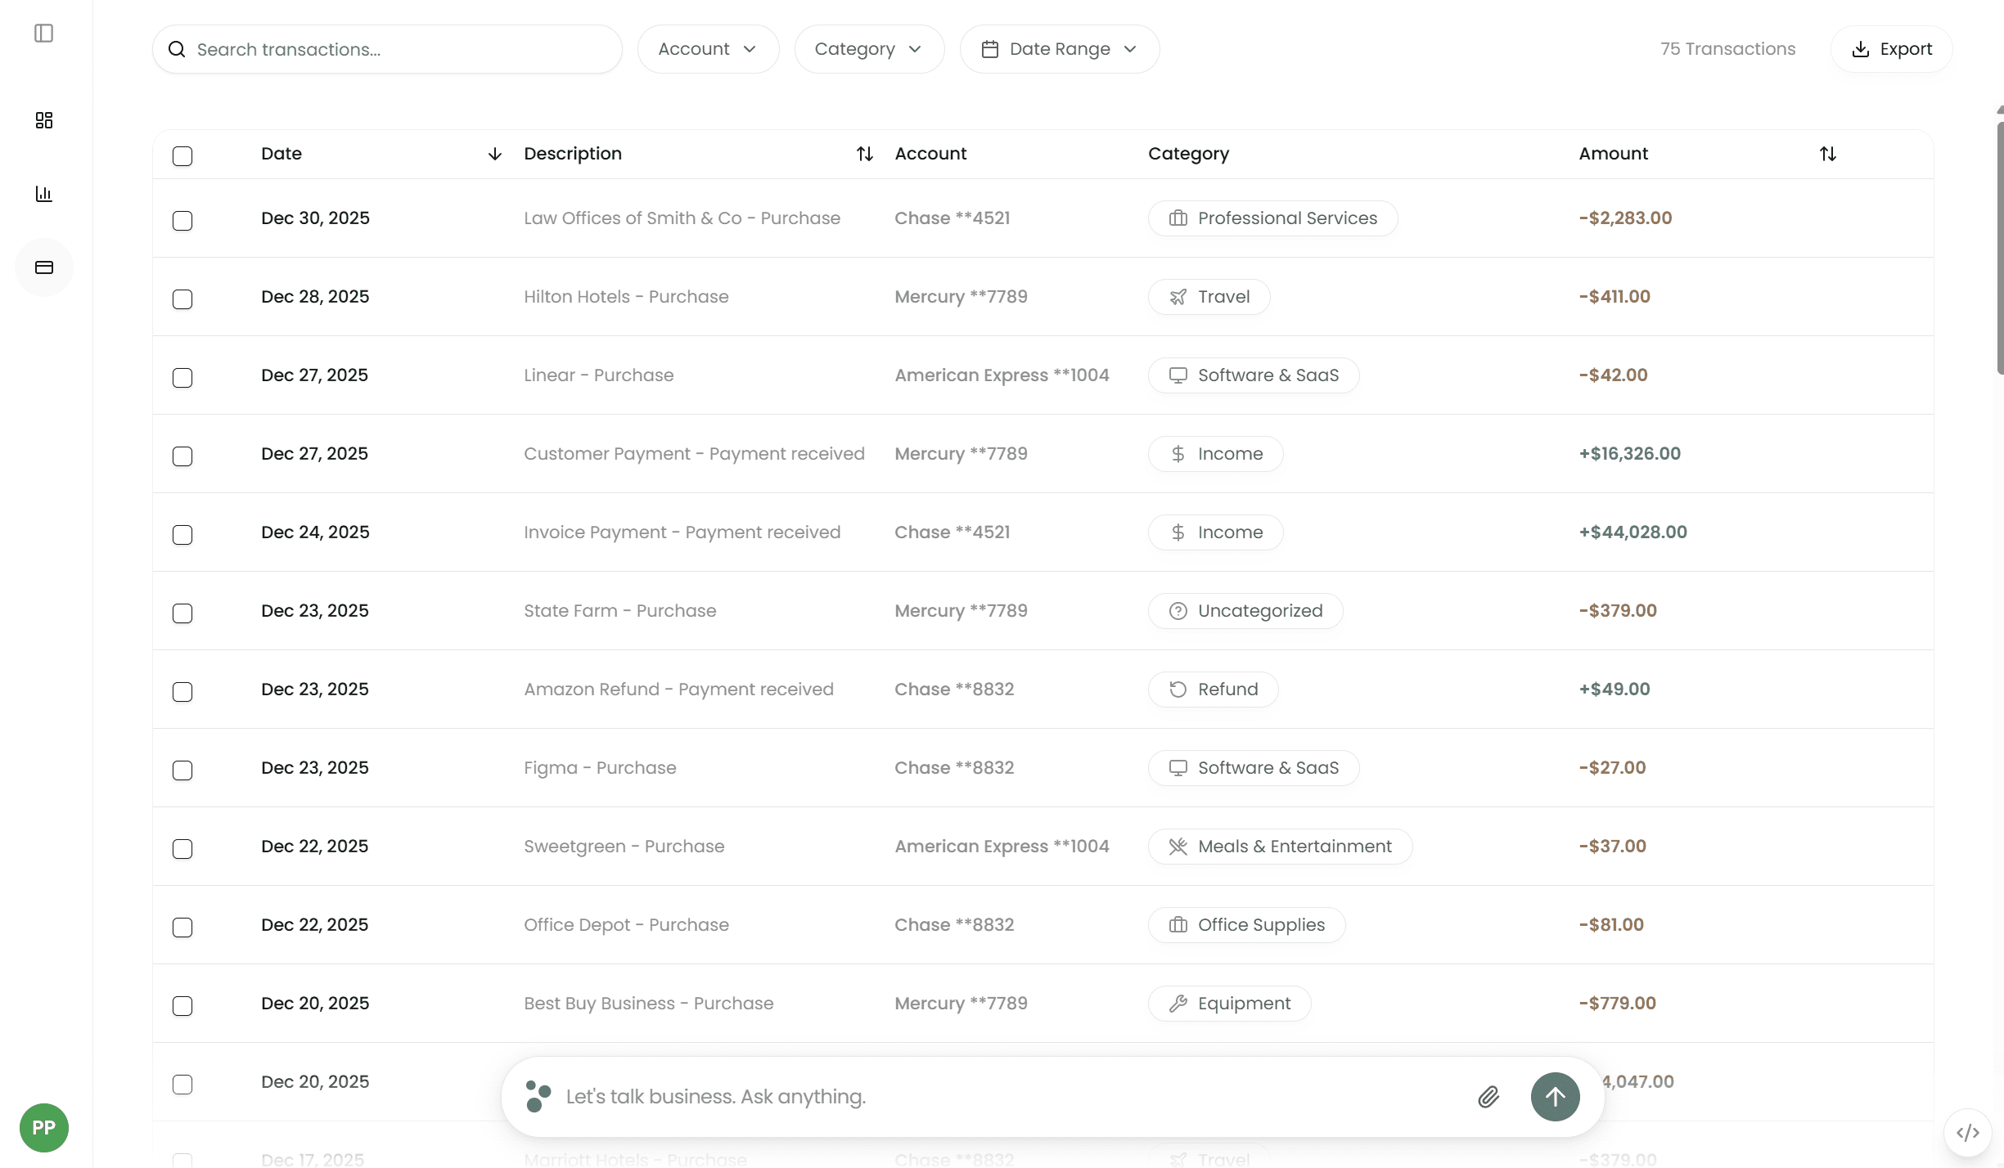
Task: Select the Hilton Hotels transaction checkbox
Action: tap(182, 299)
